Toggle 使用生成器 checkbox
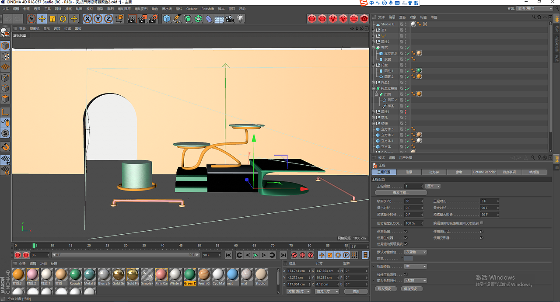Screen dimensions: 560x302 (x=406, y=238)
